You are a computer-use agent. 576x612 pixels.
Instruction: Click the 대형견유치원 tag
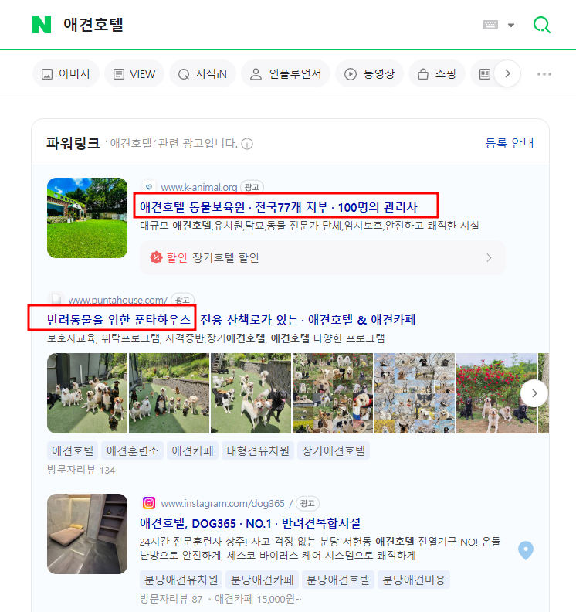click(x=258, y=450)
